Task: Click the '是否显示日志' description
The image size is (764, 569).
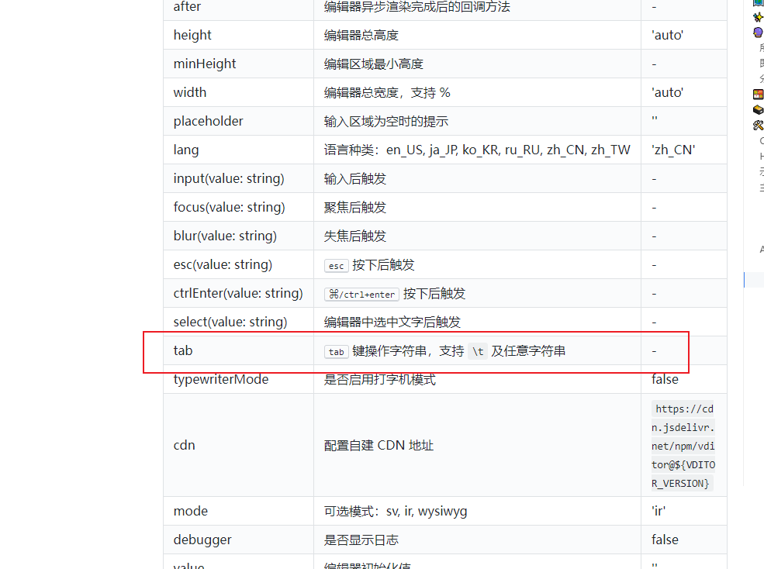Action: 361,540
